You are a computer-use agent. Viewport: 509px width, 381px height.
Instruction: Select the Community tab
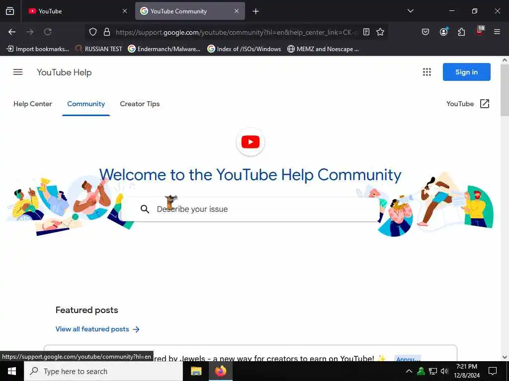(86, 104)
